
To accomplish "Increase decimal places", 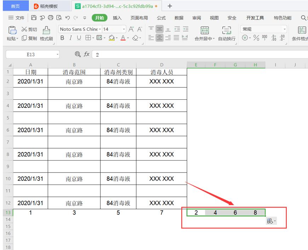I will coord(274,37).
